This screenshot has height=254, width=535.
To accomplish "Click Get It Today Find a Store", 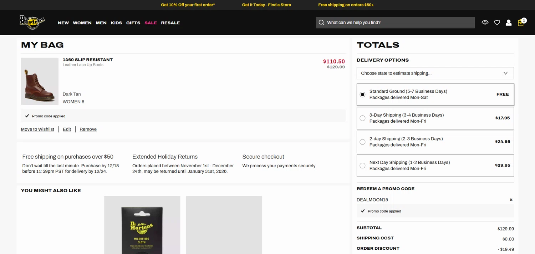I will coord(266,5).
